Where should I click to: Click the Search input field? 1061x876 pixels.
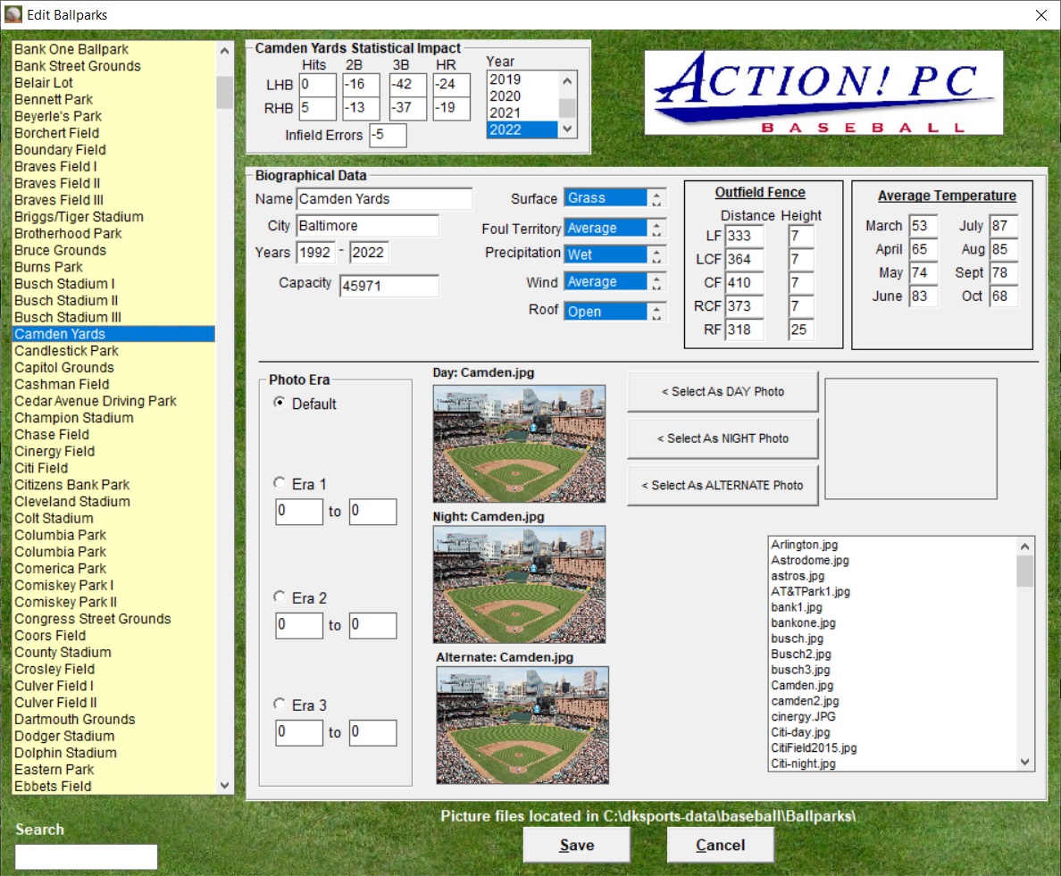[x=86, y=857]
